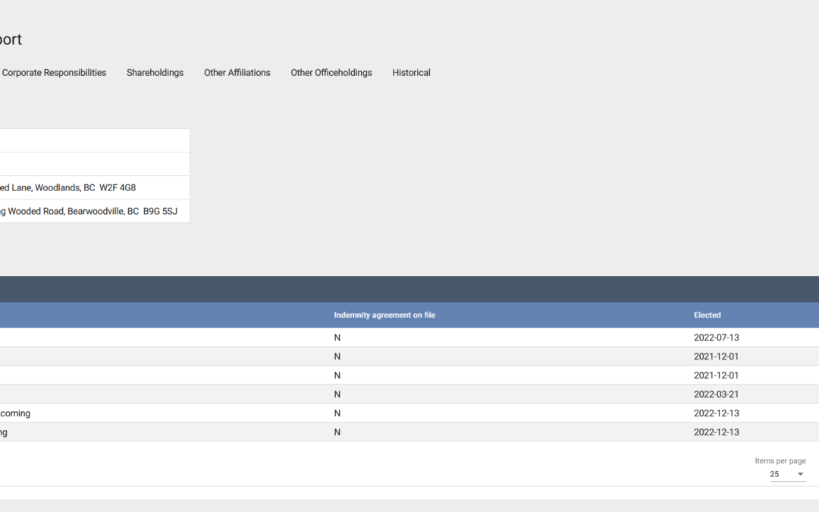Select the first row dated 2021-12-01

coord(716,357)
